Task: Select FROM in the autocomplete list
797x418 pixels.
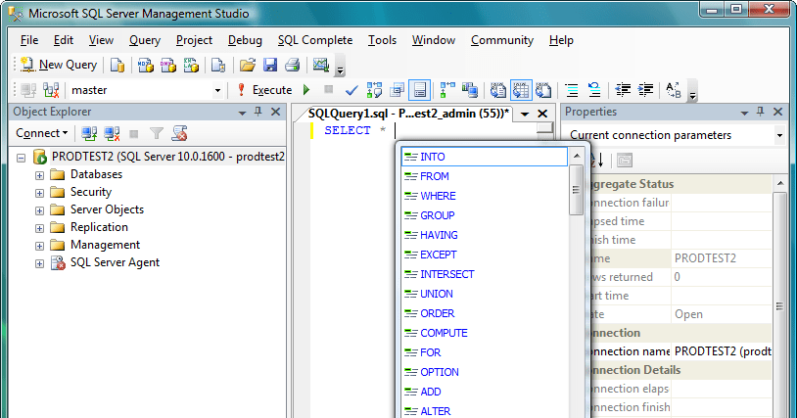Action: (x=434, y=176)
